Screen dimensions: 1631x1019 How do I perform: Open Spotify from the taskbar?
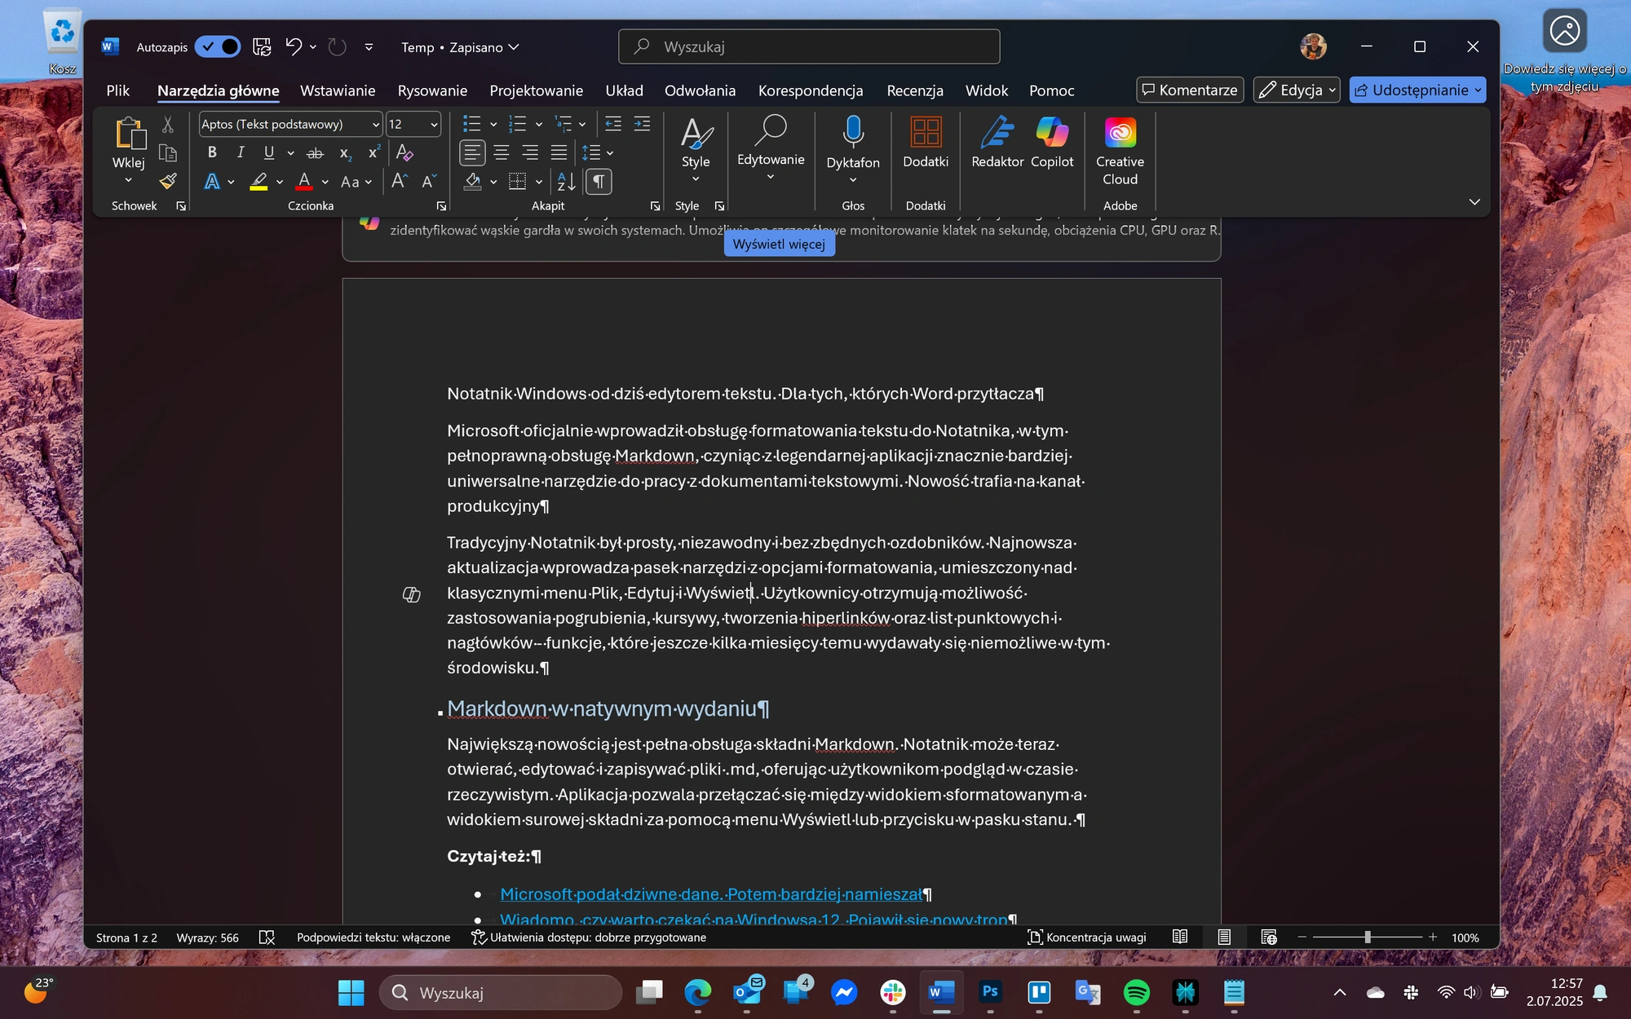coord(1137,992)
